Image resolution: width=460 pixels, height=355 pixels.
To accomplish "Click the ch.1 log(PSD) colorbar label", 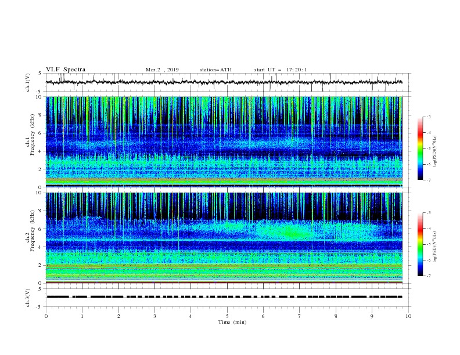I will point(435,151).
